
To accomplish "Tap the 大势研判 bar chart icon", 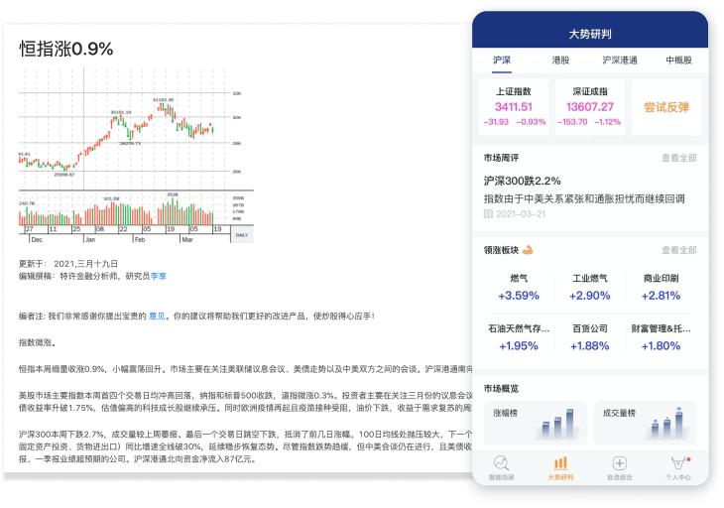I will point(560,463).
